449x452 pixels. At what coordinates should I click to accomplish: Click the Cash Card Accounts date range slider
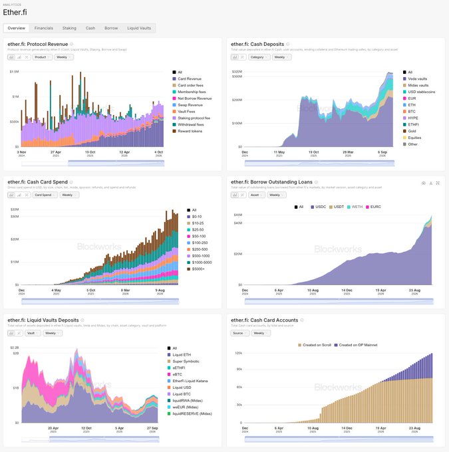[339, 439]
